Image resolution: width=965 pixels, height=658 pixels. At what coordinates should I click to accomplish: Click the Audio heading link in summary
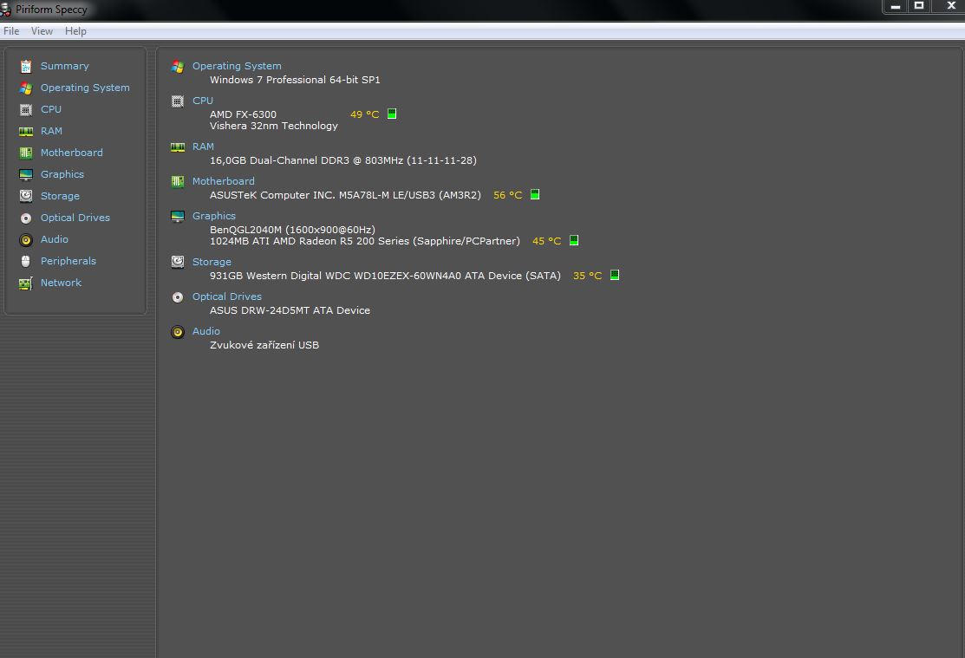pyautogui.click(x=205, y=330)
